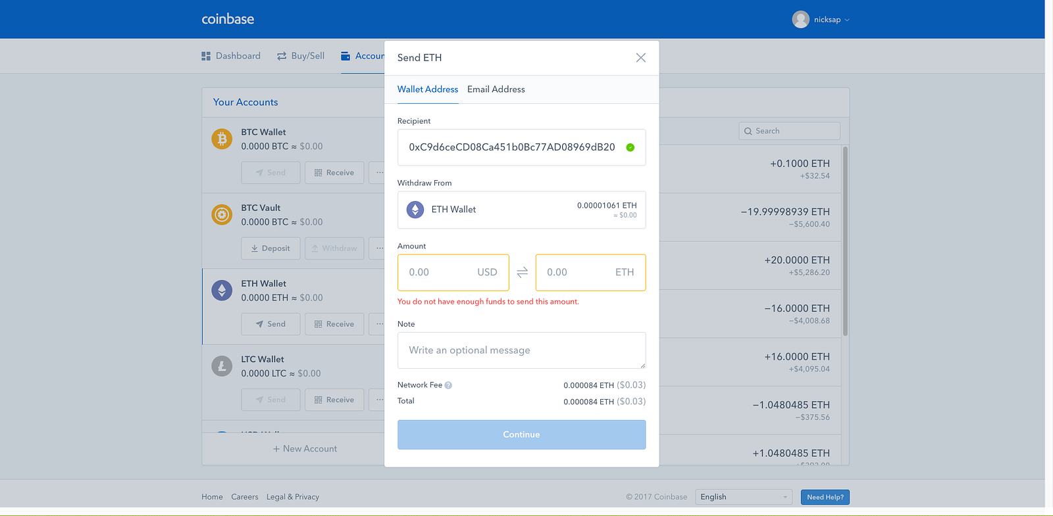Switch to the Email Address tab
The height and width of the screenshot is (516, 1053).
click(x=496, y=89)
